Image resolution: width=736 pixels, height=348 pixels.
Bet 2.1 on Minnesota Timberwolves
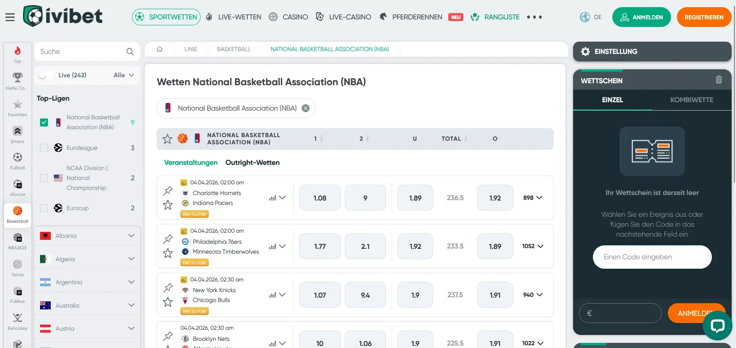pos(365,246)
